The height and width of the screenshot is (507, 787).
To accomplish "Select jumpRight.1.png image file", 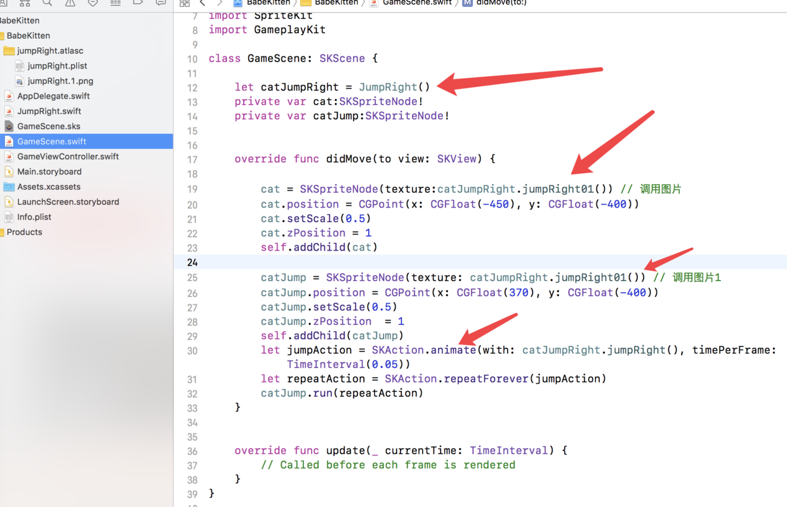I will pos(86,81).
